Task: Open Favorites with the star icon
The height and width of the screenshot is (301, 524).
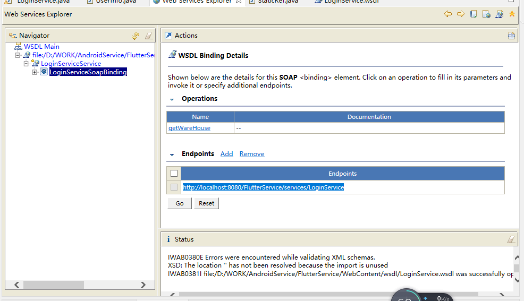Action: [x=512, y=14]
